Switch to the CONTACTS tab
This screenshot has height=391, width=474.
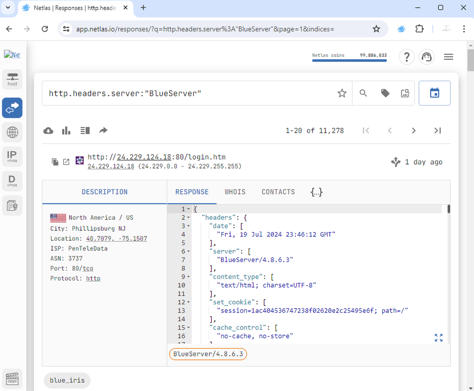tap(278, 192)
